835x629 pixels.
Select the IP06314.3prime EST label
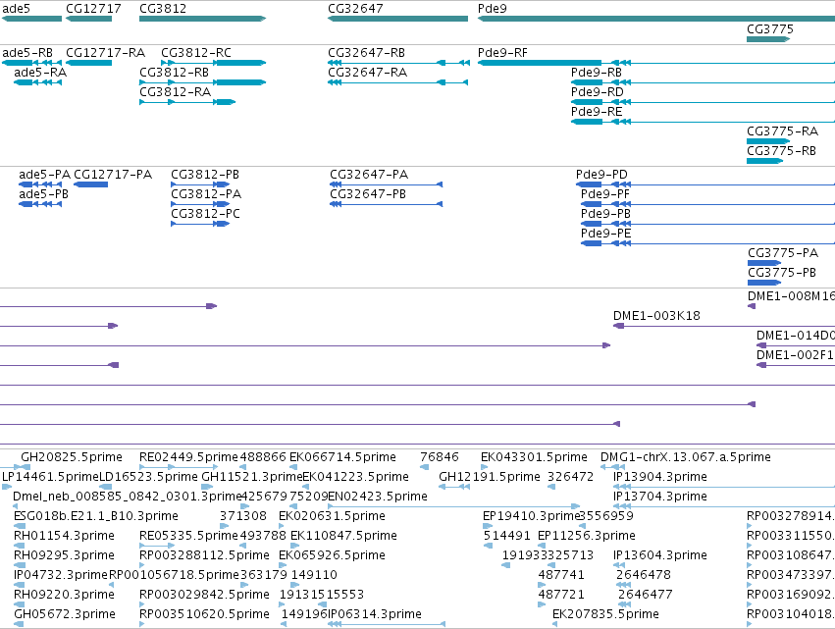tap(375, 614)
